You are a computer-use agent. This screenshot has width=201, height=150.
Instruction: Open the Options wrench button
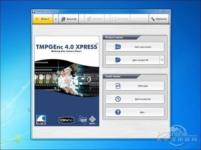pos(159,19)
